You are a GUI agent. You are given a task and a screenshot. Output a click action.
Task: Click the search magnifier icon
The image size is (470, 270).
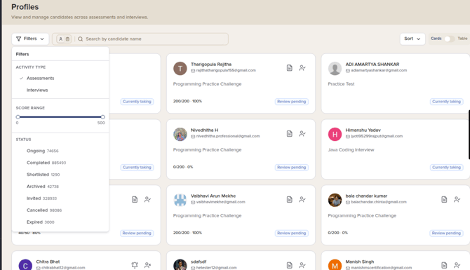(x=81, y=39)
